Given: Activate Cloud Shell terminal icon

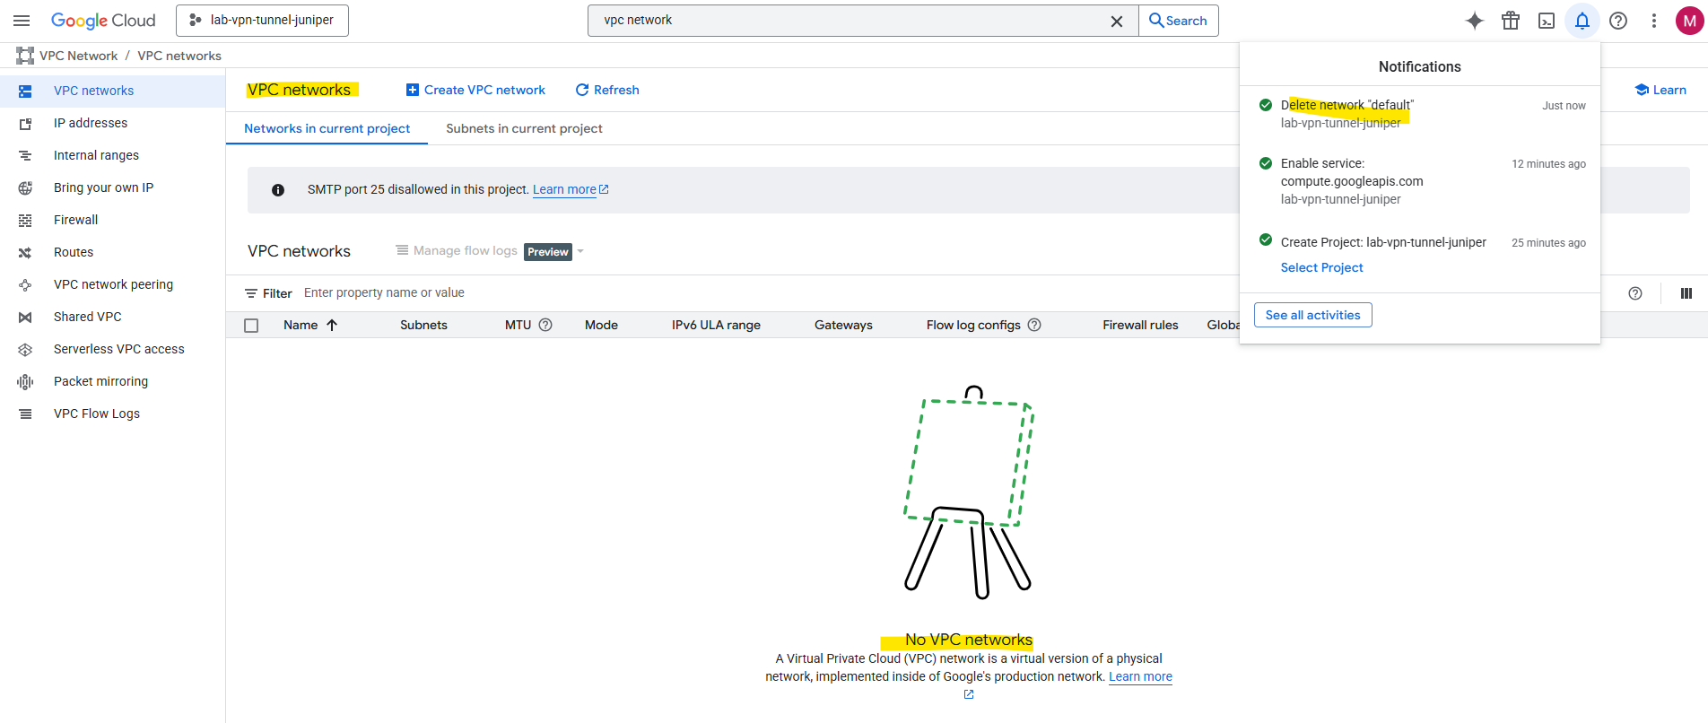Looking at the screenshot, I should click(x=1547, y=21).
